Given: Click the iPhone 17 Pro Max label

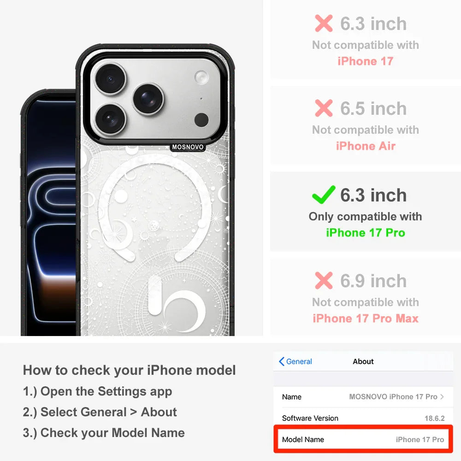Looking at the screenshot, I should [366, 319].
